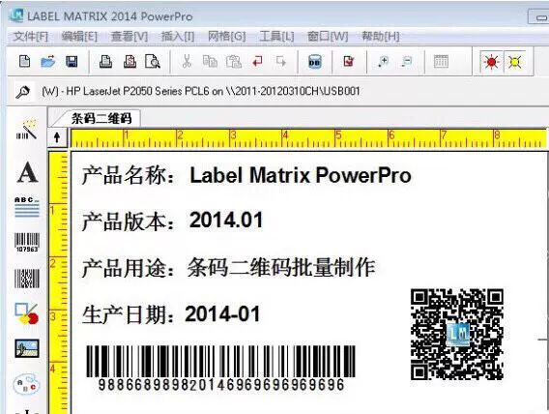Click the printer setup wrench icon
This screenshot has width=549, height=414.
click(x=23, y=92)
